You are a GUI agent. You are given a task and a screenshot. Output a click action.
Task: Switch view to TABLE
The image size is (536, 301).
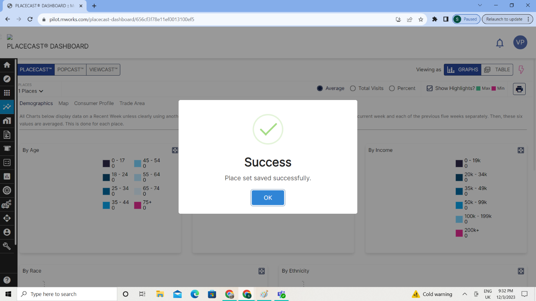497,70
